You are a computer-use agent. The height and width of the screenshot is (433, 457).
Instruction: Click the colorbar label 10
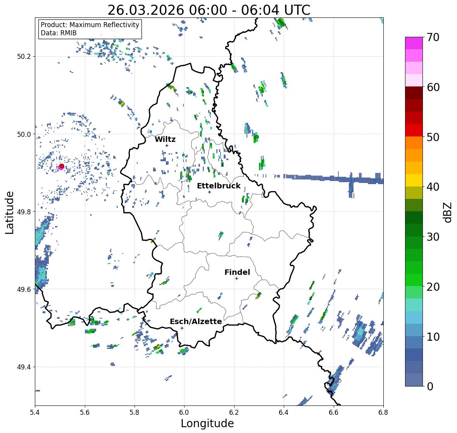(x=433, y=336)
